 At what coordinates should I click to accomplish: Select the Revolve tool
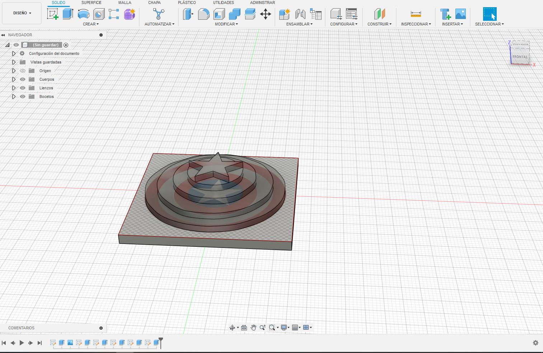coord(84,14)
